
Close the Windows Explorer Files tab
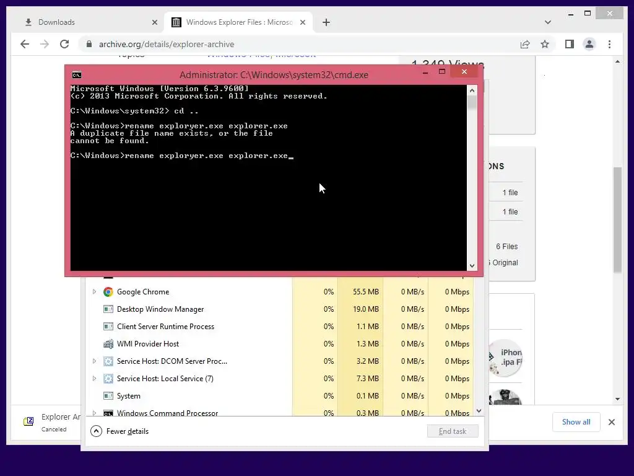click(x=302, y=22)
